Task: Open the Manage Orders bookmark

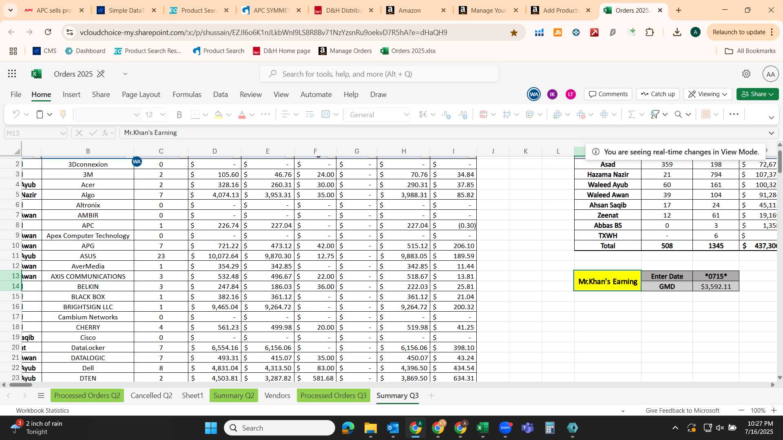Action: 345,51
